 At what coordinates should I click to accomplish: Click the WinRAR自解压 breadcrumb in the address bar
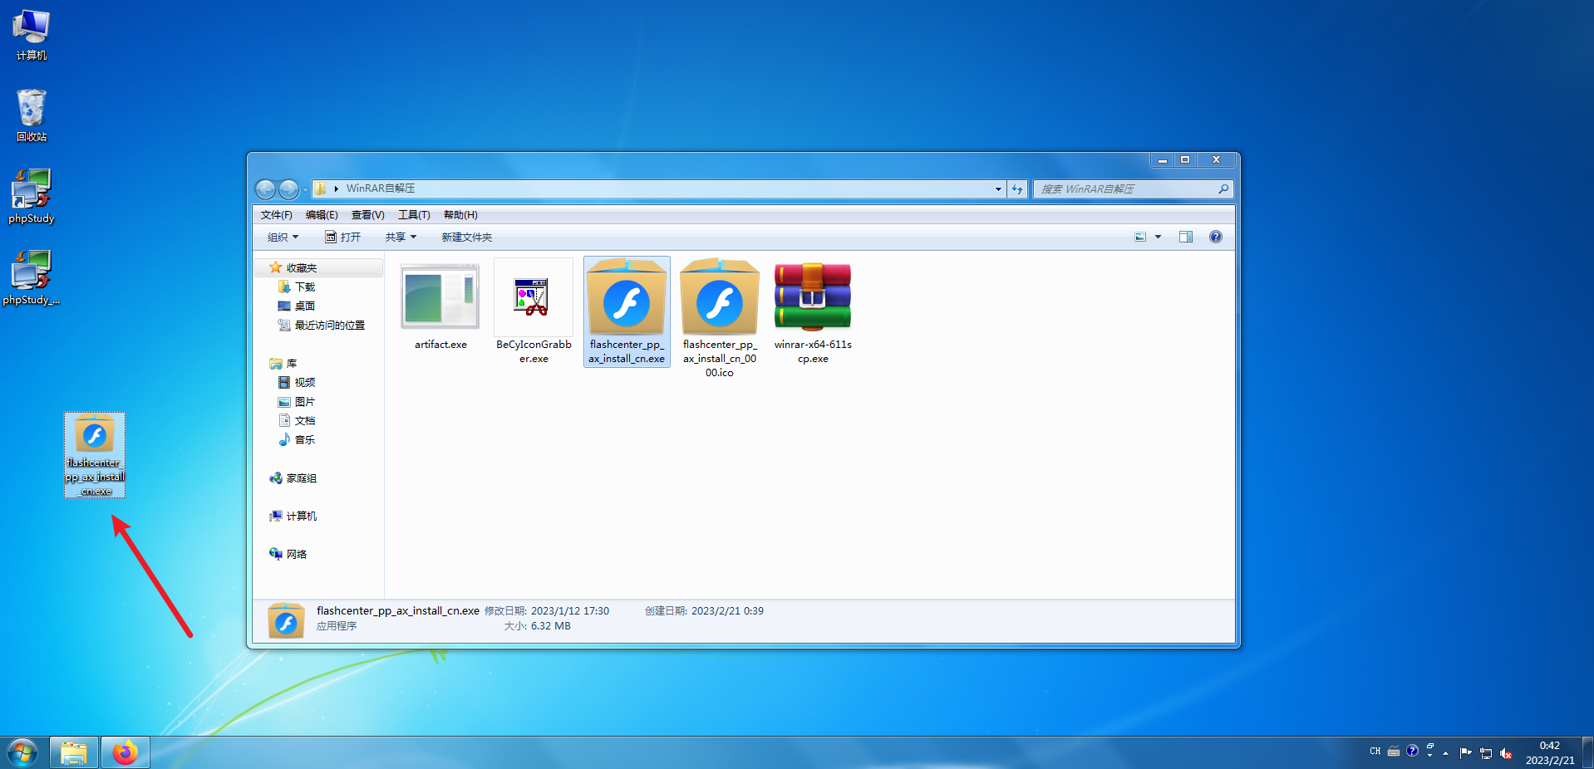click(381, 189)
